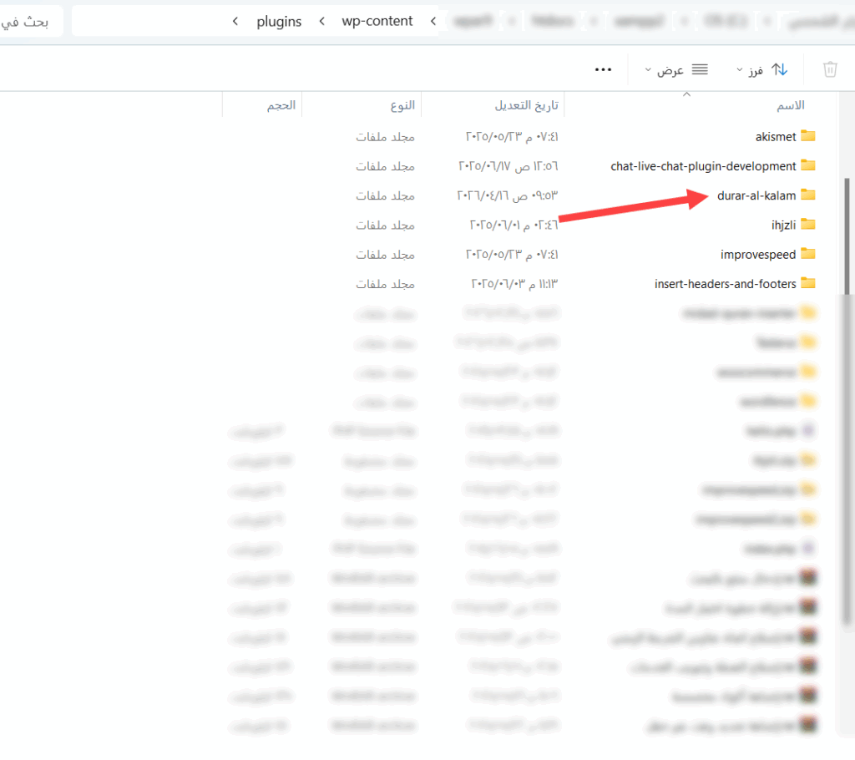This screenshot has width=855, height=760.
Task: Click the durar-al-kalam folder icon
Action: click(807, 195)
